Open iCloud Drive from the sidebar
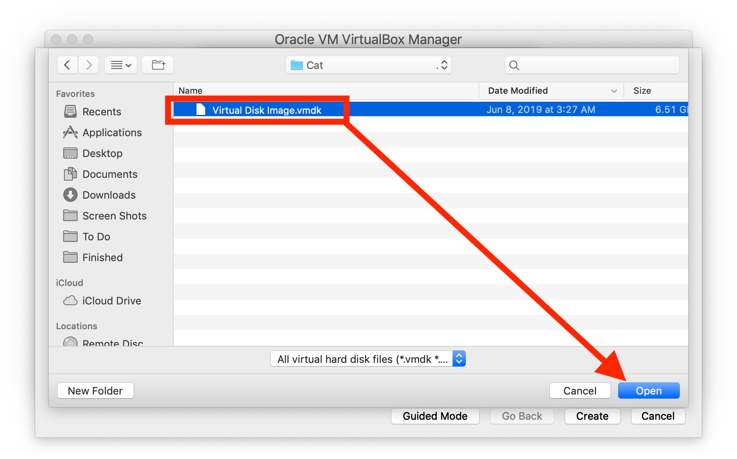Screen dimensions: 737x459 pyautogui.click(x=112, y=300)
